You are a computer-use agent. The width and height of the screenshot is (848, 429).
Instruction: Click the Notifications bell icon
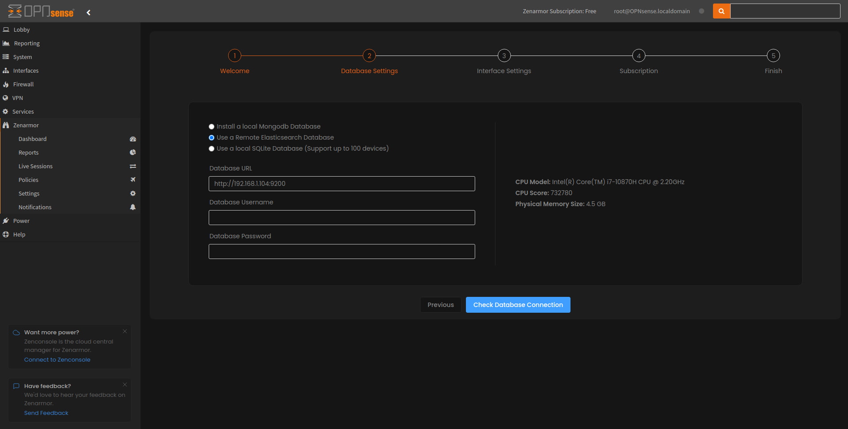coord(133,207)
